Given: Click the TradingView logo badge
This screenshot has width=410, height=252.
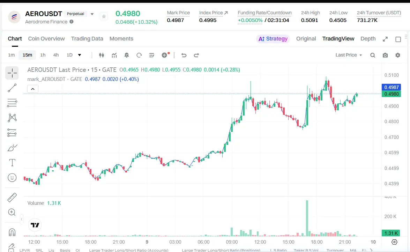Looking at the screenshot, I should [35, 225].
